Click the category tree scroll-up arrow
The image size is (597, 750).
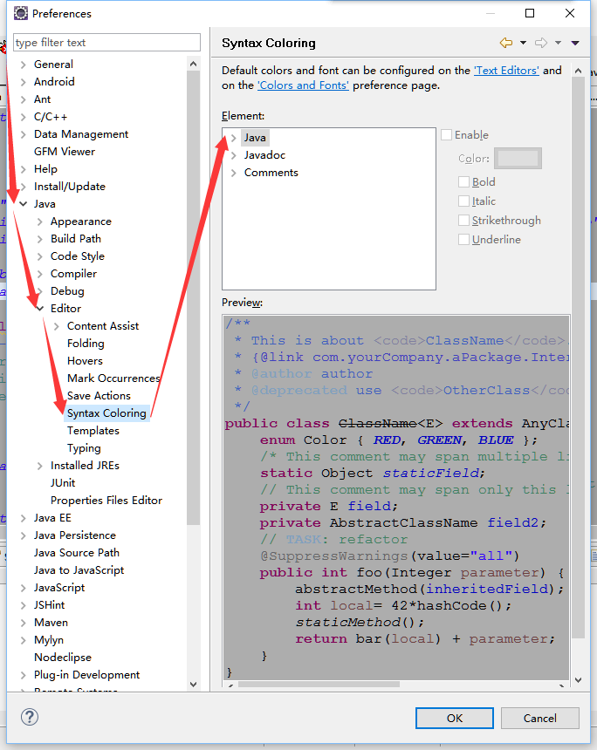(x=194, y=64)
